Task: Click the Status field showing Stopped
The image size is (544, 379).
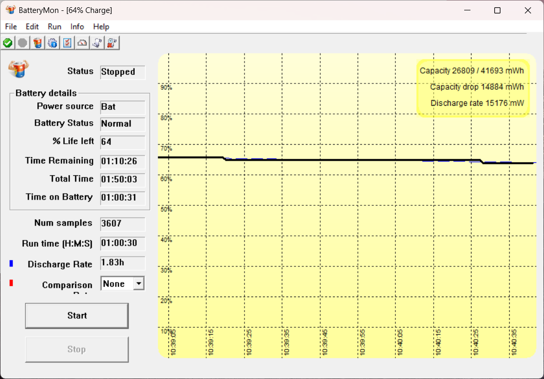Action: pyautogui.click(x=122, y=72)
